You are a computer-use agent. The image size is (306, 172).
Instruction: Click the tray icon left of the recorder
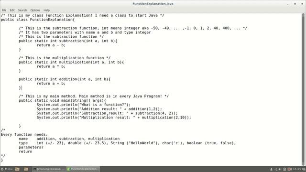284,169
